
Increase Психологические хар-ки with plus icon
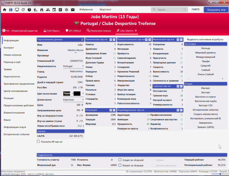pyautogui.click(x=146, y=40)
